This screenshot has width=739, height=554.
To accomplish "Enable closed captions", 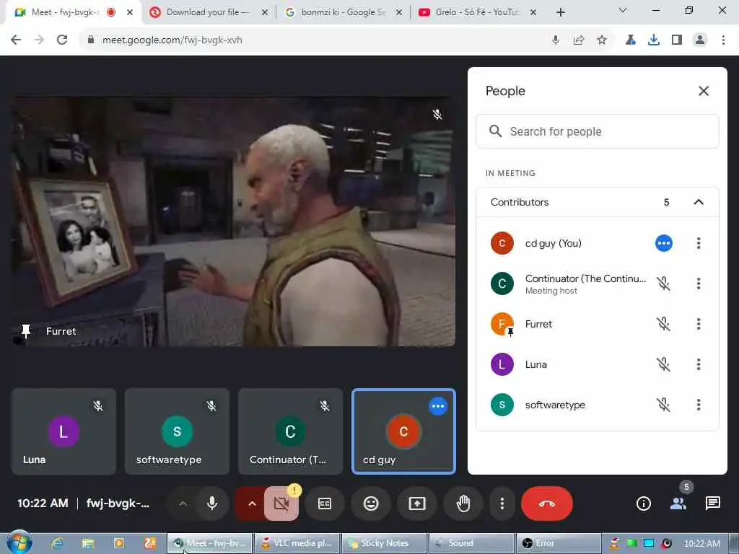I will click(x=325, y=504).
